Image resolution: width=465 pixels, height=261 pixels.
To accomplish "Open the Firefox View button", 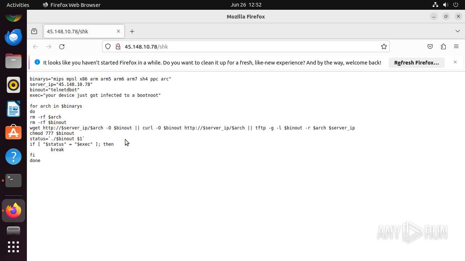I will pos(34,32).
